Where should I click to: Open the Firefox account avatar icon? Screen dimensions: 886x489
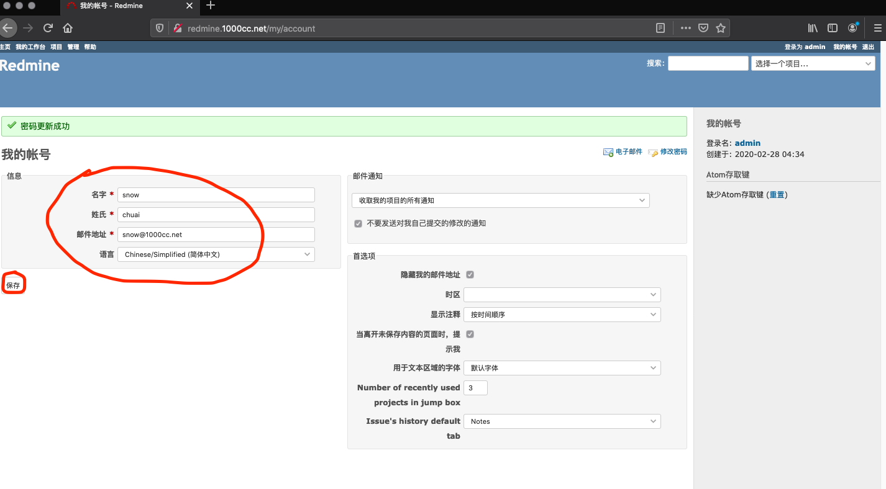pos(853,28)
